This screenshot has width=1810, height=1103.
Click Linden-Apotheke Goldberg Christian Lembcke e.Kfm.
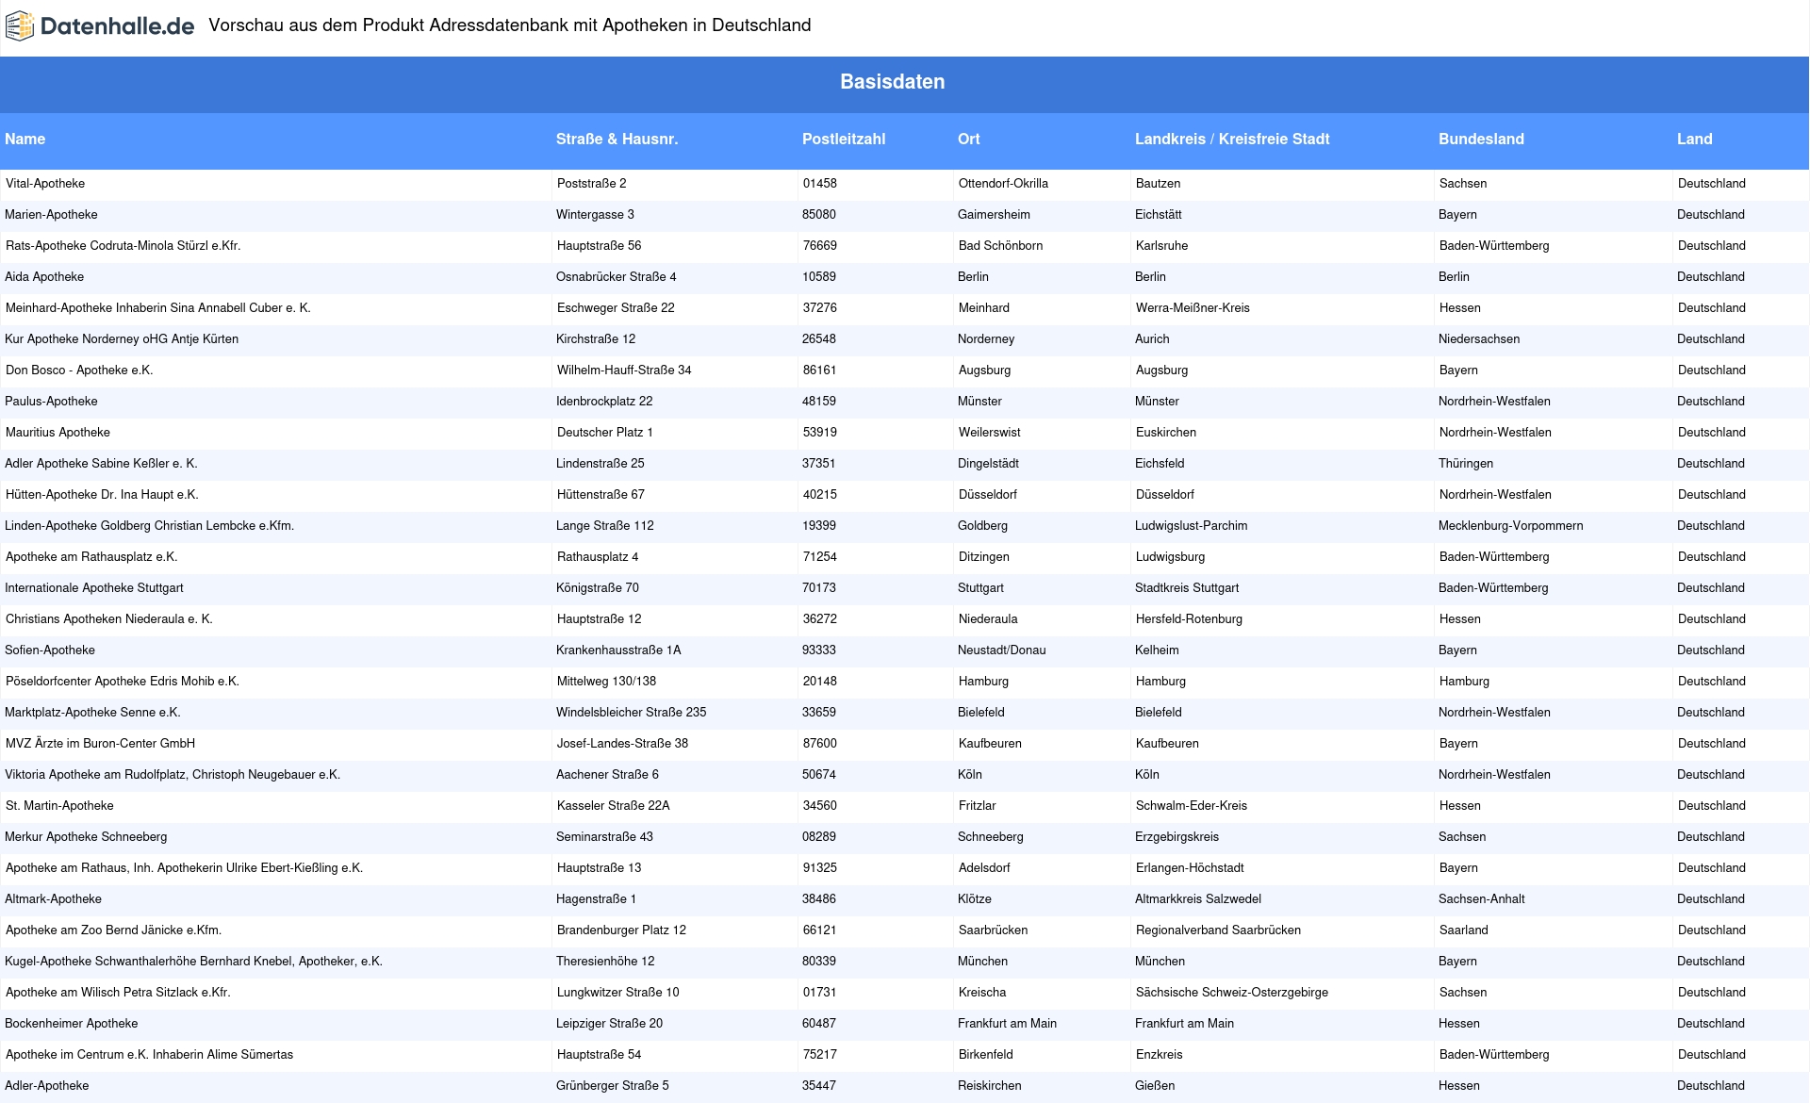click(150, 526)
